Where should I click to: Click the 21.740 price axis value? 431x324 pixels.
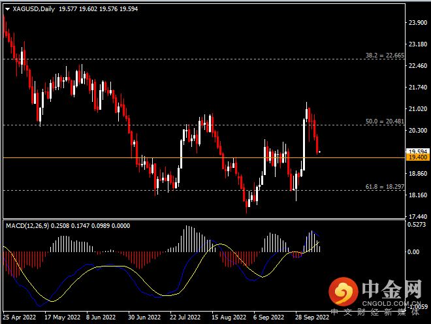[x=418, y=87]
